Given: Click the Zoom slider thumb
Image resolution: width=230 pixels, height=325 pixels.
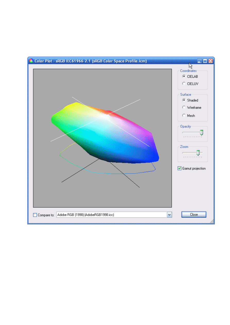Looking at the screenshot, I should click(x=198, y=153).
